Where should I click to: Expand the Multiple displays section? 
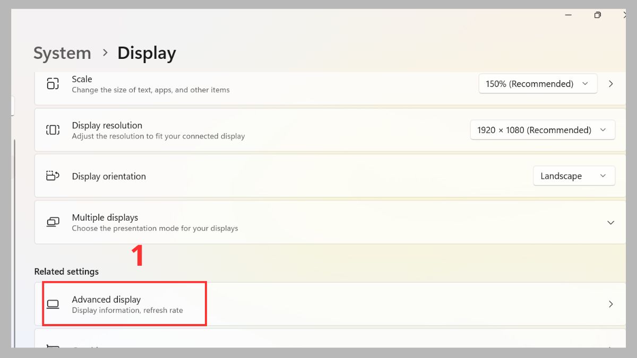click(610, 222)
